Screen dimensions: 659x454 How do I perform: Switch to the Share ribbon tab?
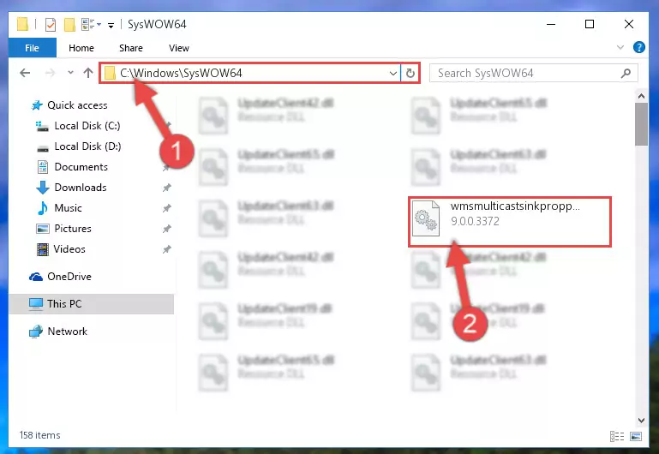[131, 48]
